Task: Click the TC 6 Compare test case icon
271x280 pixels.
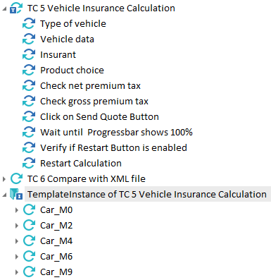Action: [16, 179]
